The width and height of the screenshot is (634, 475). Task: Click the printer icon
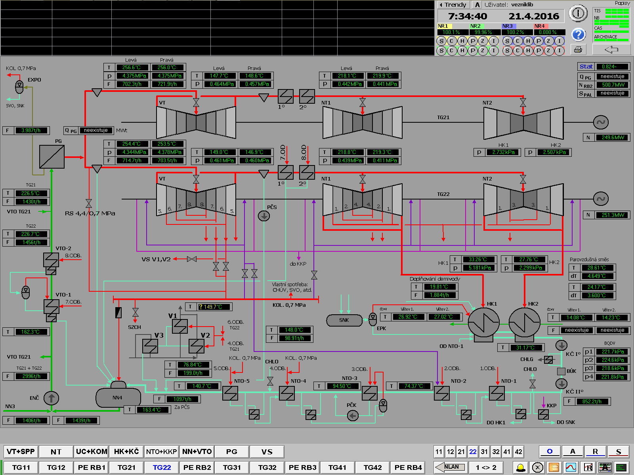[578, 49]
